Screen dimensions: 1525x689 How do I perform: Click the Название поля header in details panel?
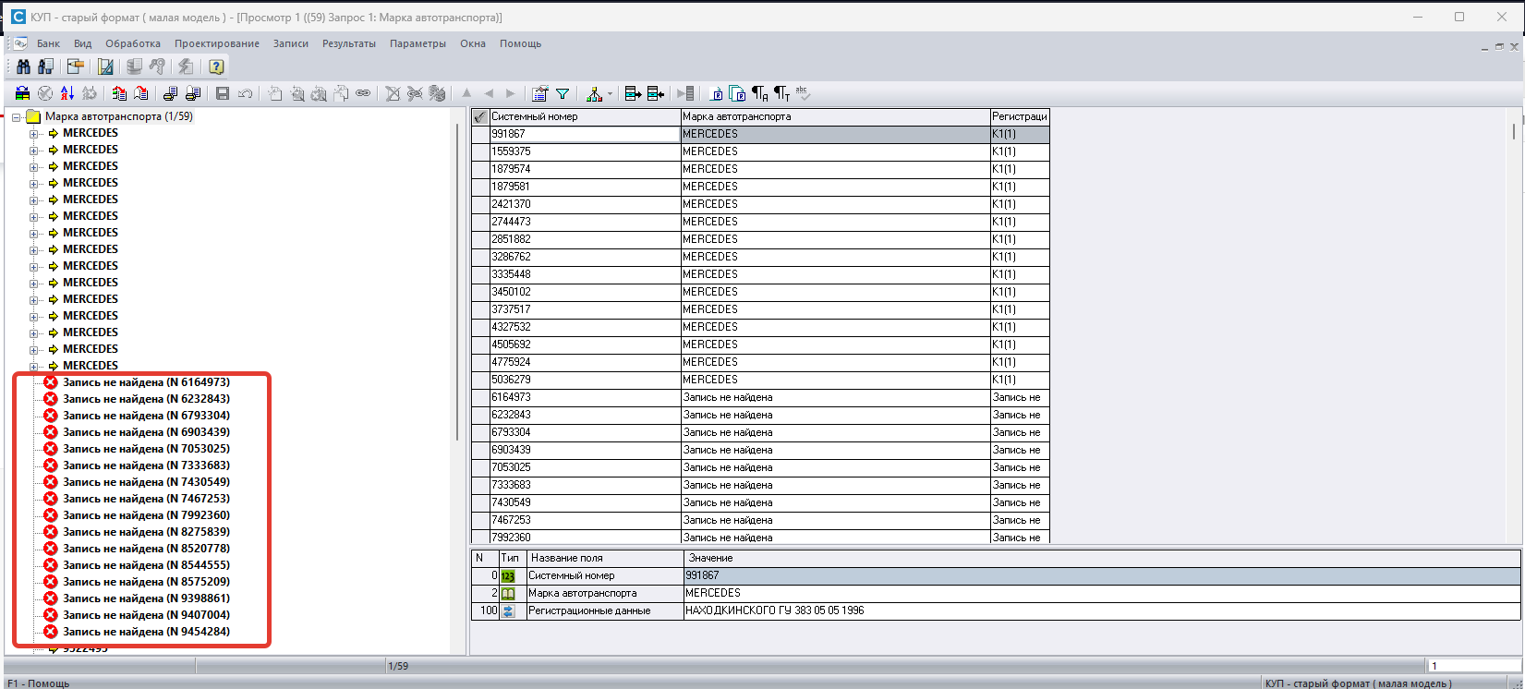pos(604,558)
